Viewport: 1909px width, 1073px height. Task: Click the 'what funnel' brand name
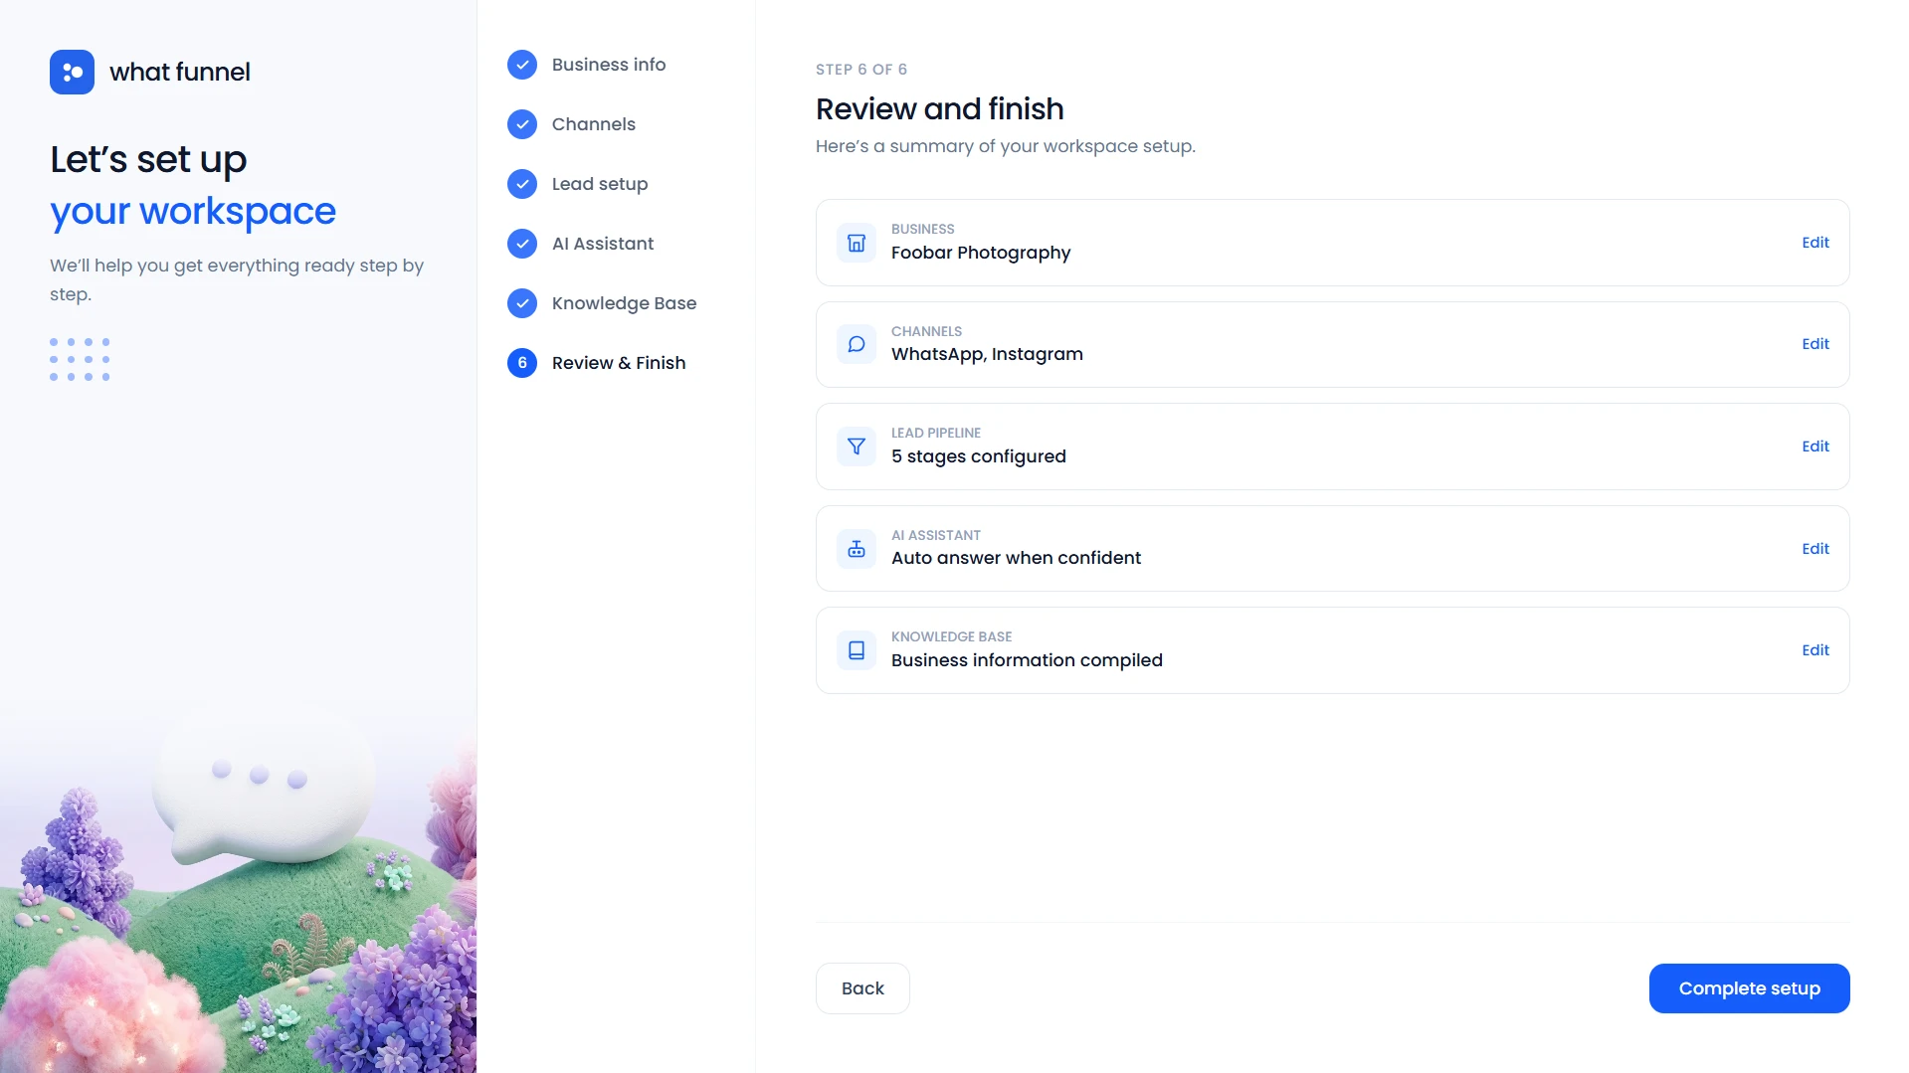tap(180, 72)
